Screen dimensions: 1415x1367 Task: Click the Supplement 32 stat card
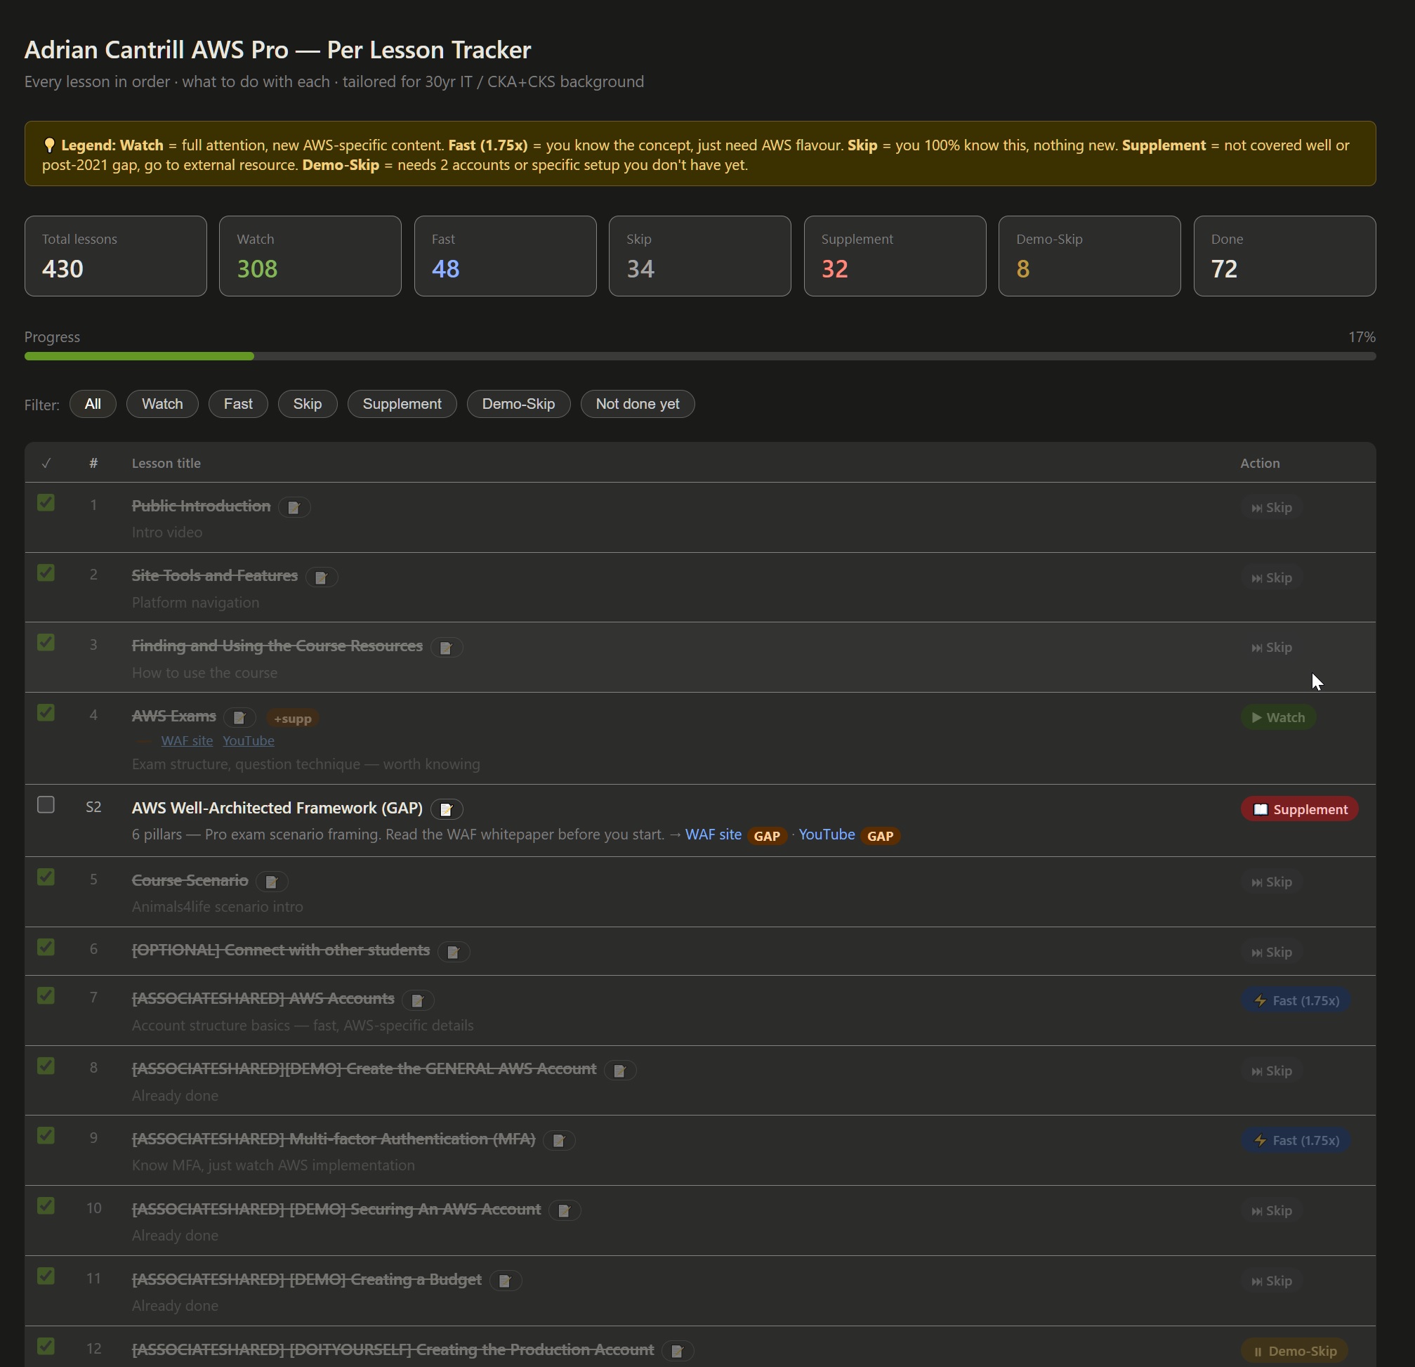895,256
